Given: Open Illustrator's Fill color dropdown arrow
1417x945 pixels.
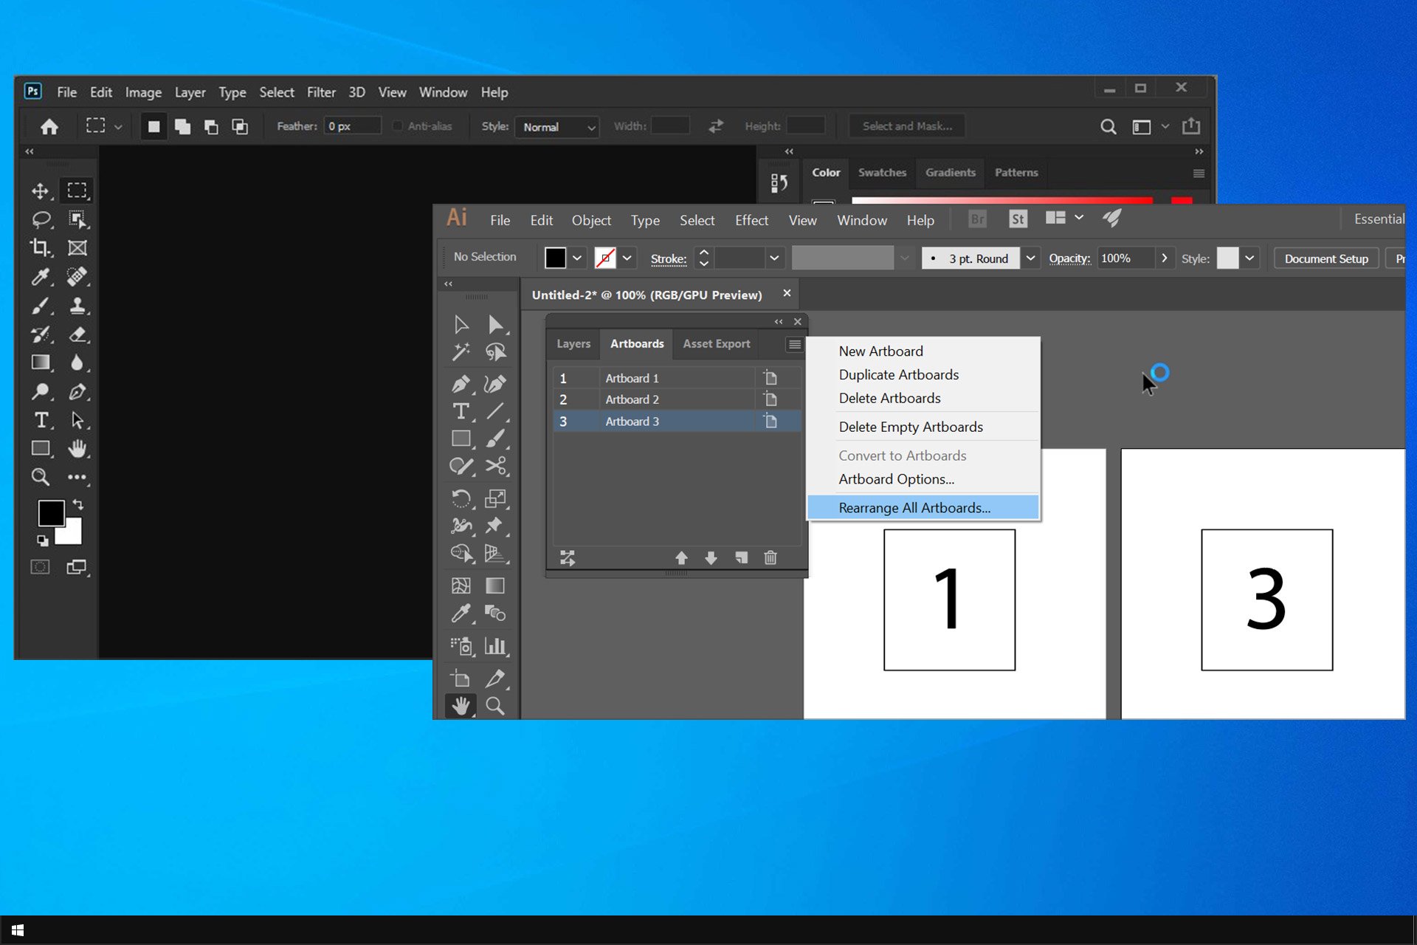Looking at the screenshot, I should tap(577, 258).
